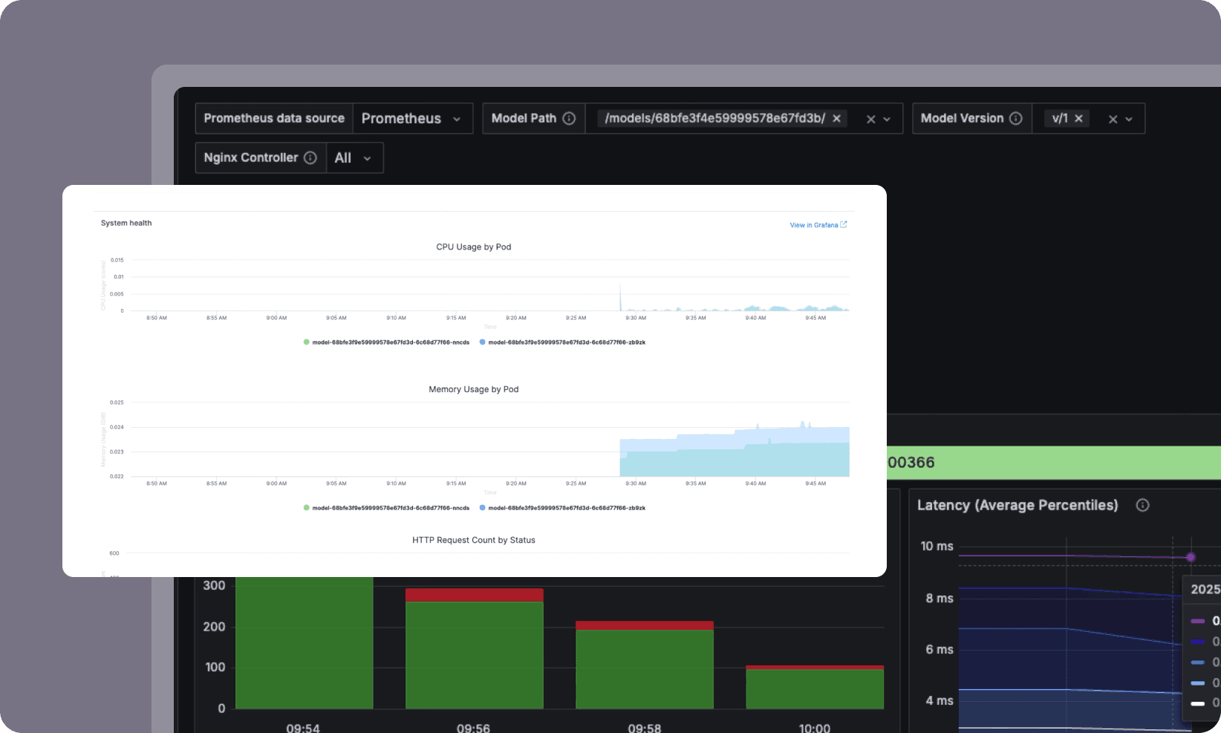Click the Model Path info icon
The width and height of the screenshot is (1221, 733).
point(569,118)
